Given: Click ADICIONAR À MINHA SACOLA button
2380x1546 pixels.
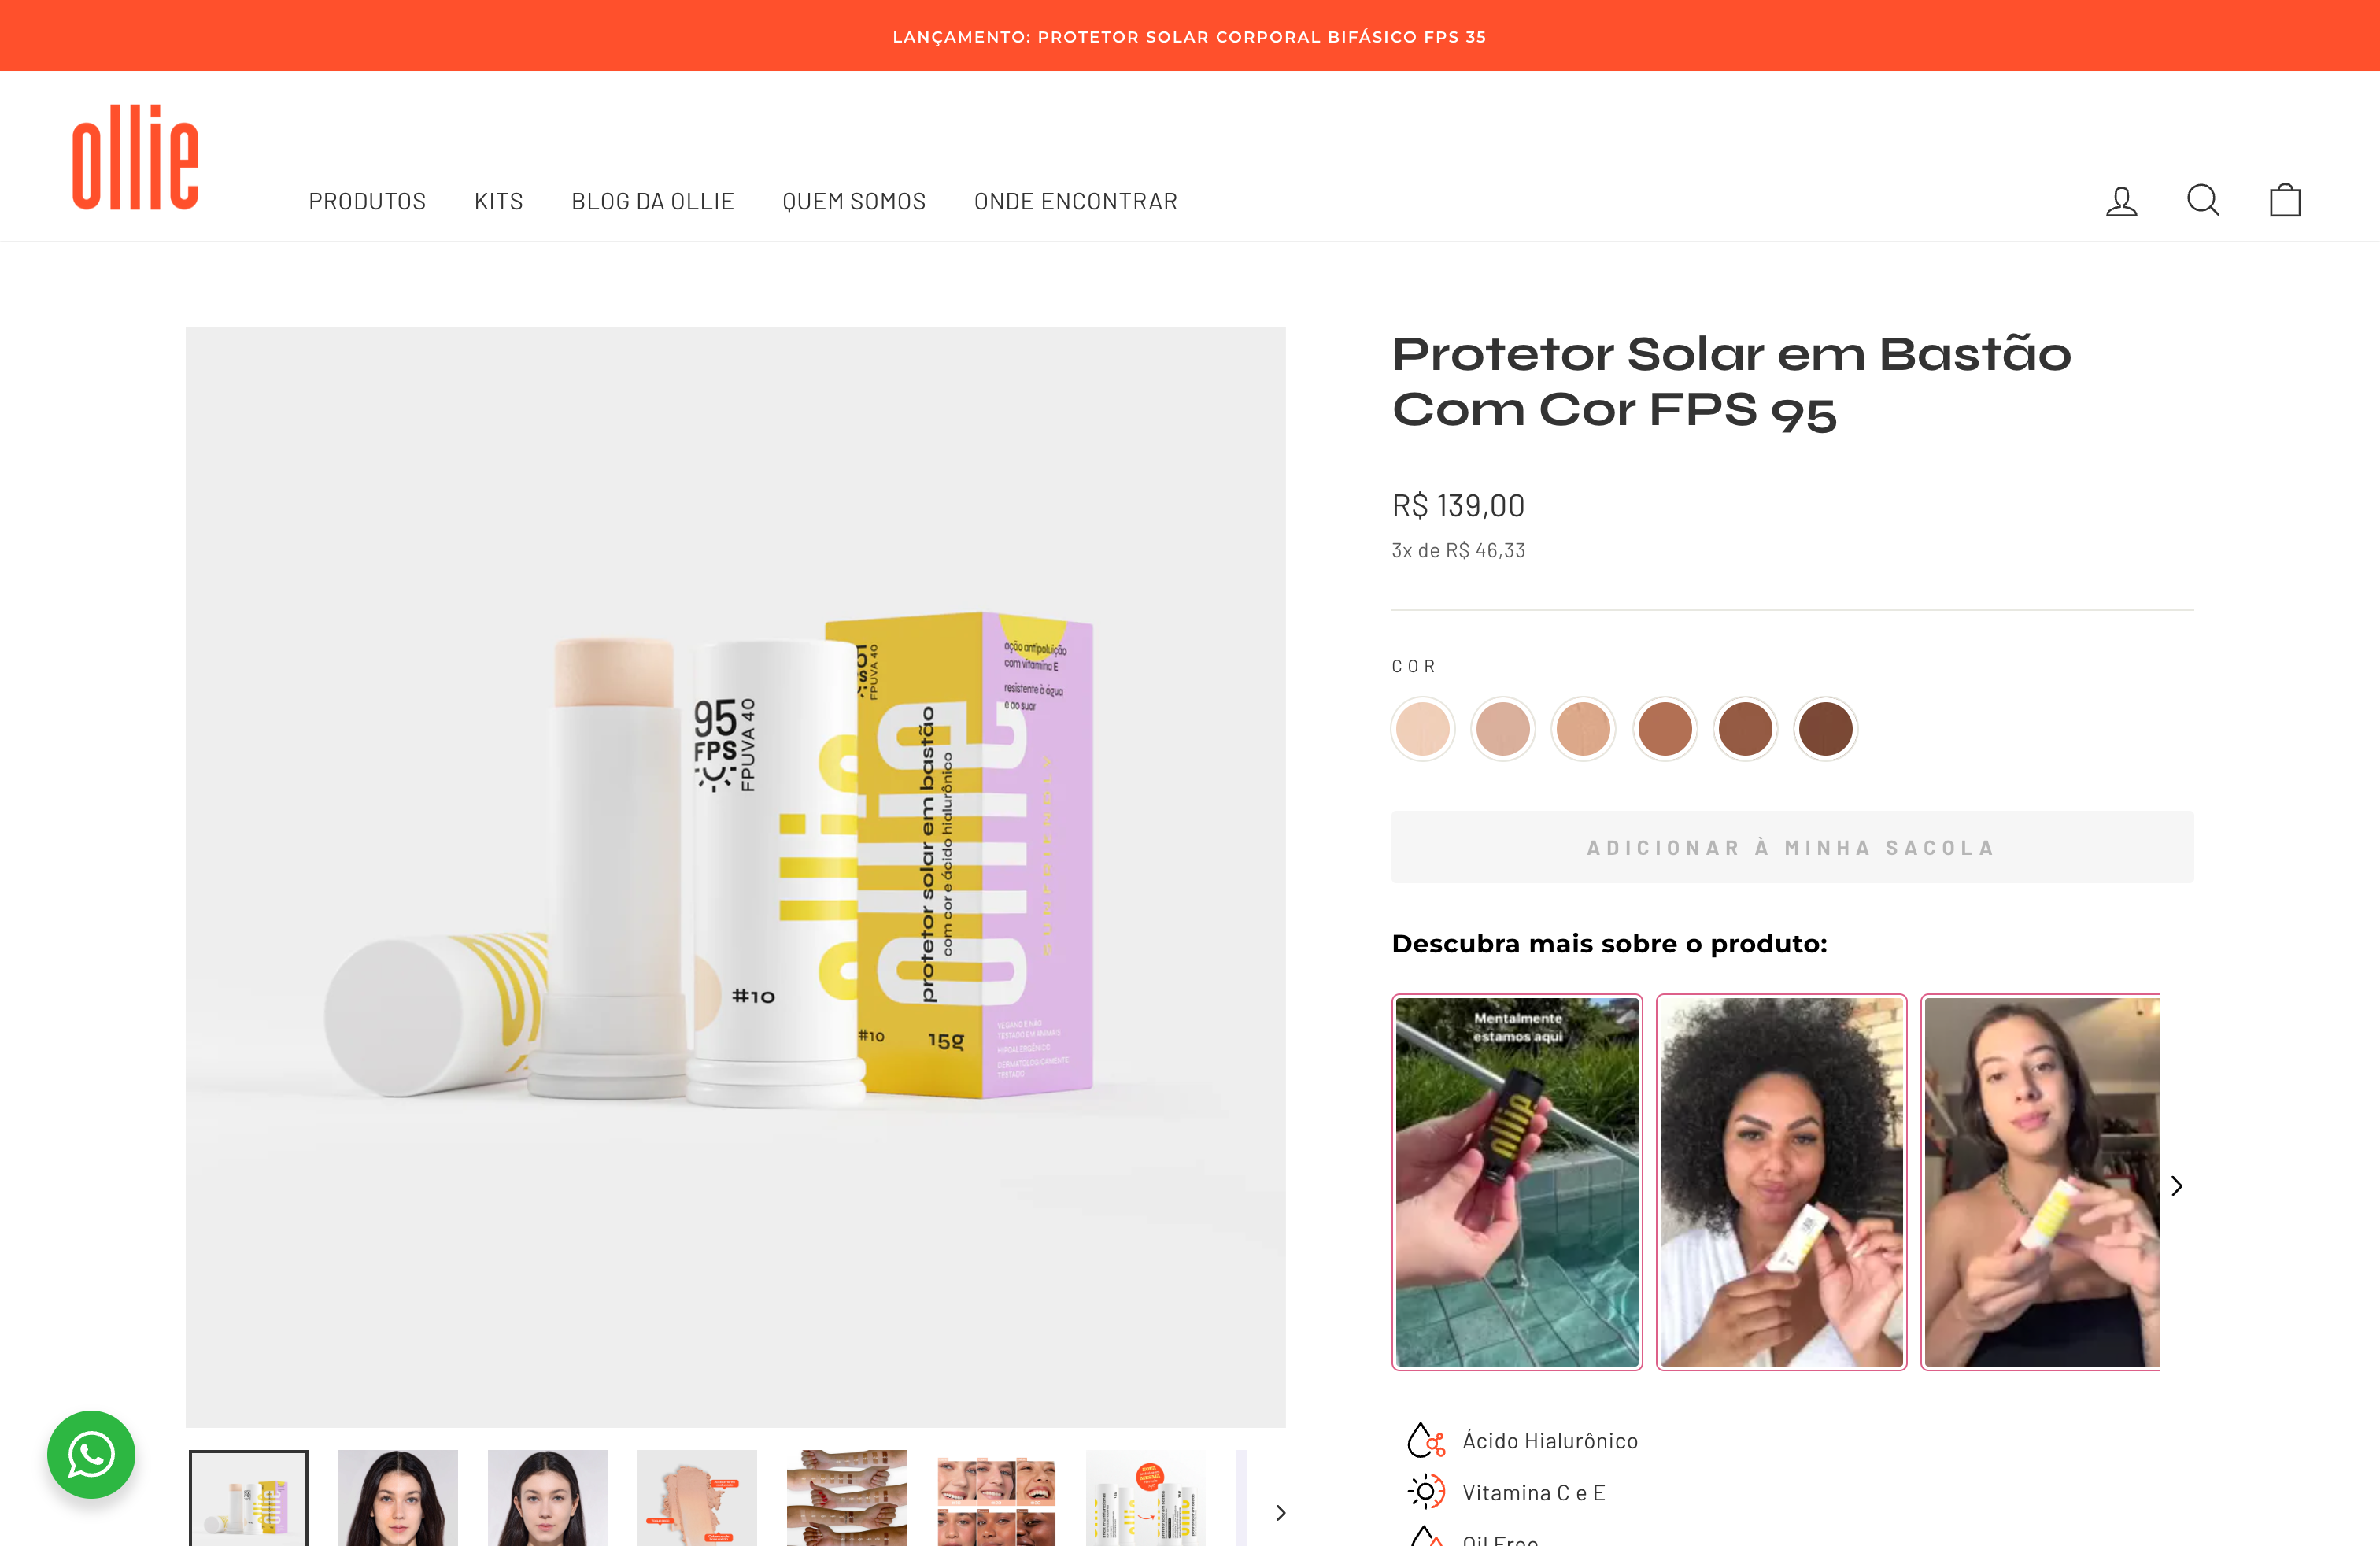Looking at the screenshot, I should point(1792,847).
